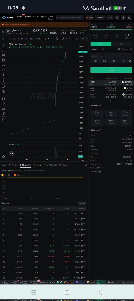
Task: Open Android recent apps button
Action: [x=34, y=293]
